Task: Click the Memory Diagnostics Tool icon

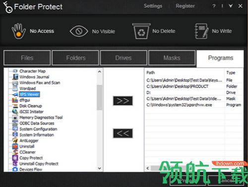Action: click(15, 117)
